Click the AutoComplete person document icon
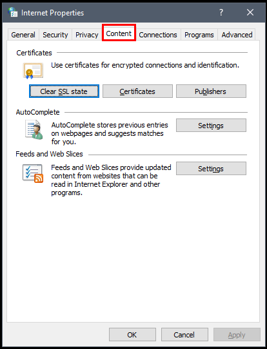Screen dimensions: 267x349 pyautogui.click(x=34, y=129)
